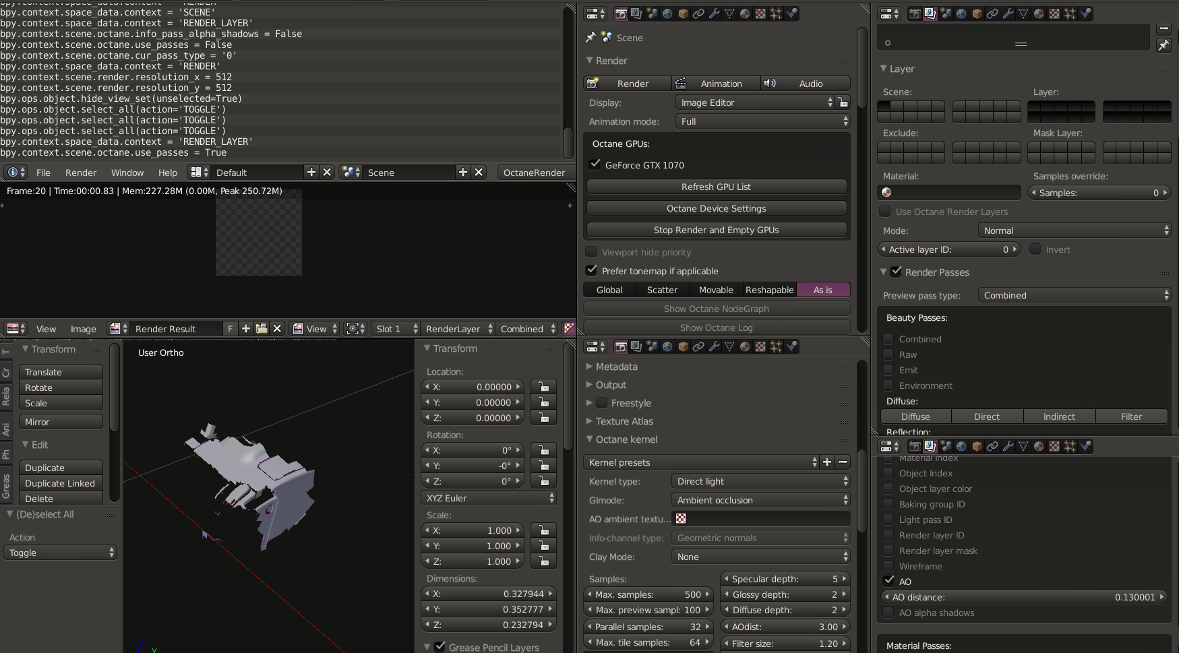
Task: Open Material sphere tab above the Layer panel
Action: [x=1039, y=13]
